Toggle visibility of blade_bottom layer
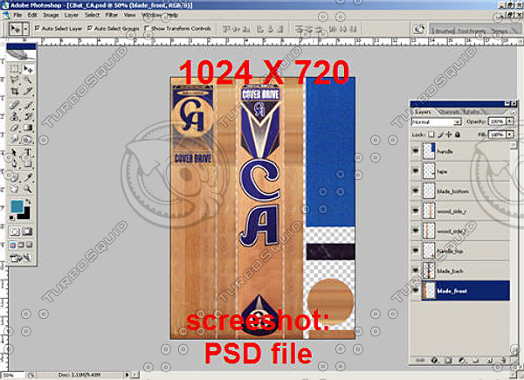Viewport: 524px width, 380px height. [x=416, y=190]
